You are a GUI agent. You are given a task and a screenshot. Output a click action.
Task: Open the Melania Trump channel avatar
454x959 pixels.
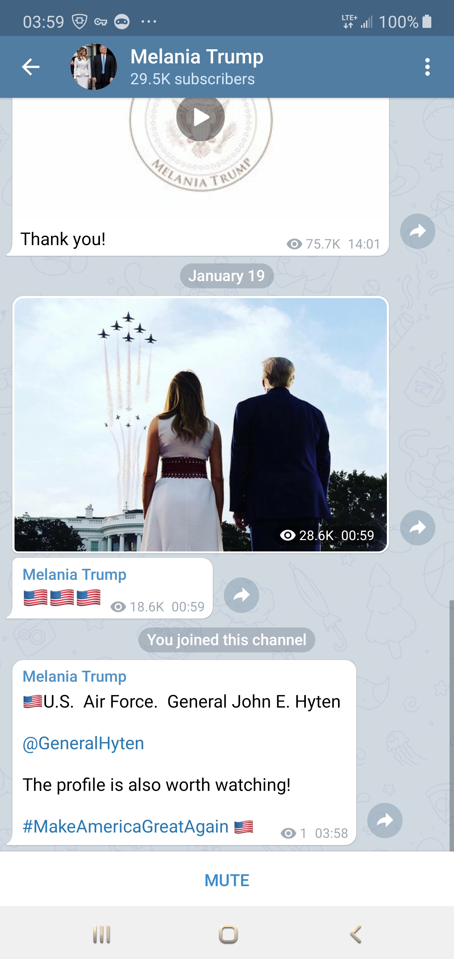pyautogui.click(x=94, y=67)
